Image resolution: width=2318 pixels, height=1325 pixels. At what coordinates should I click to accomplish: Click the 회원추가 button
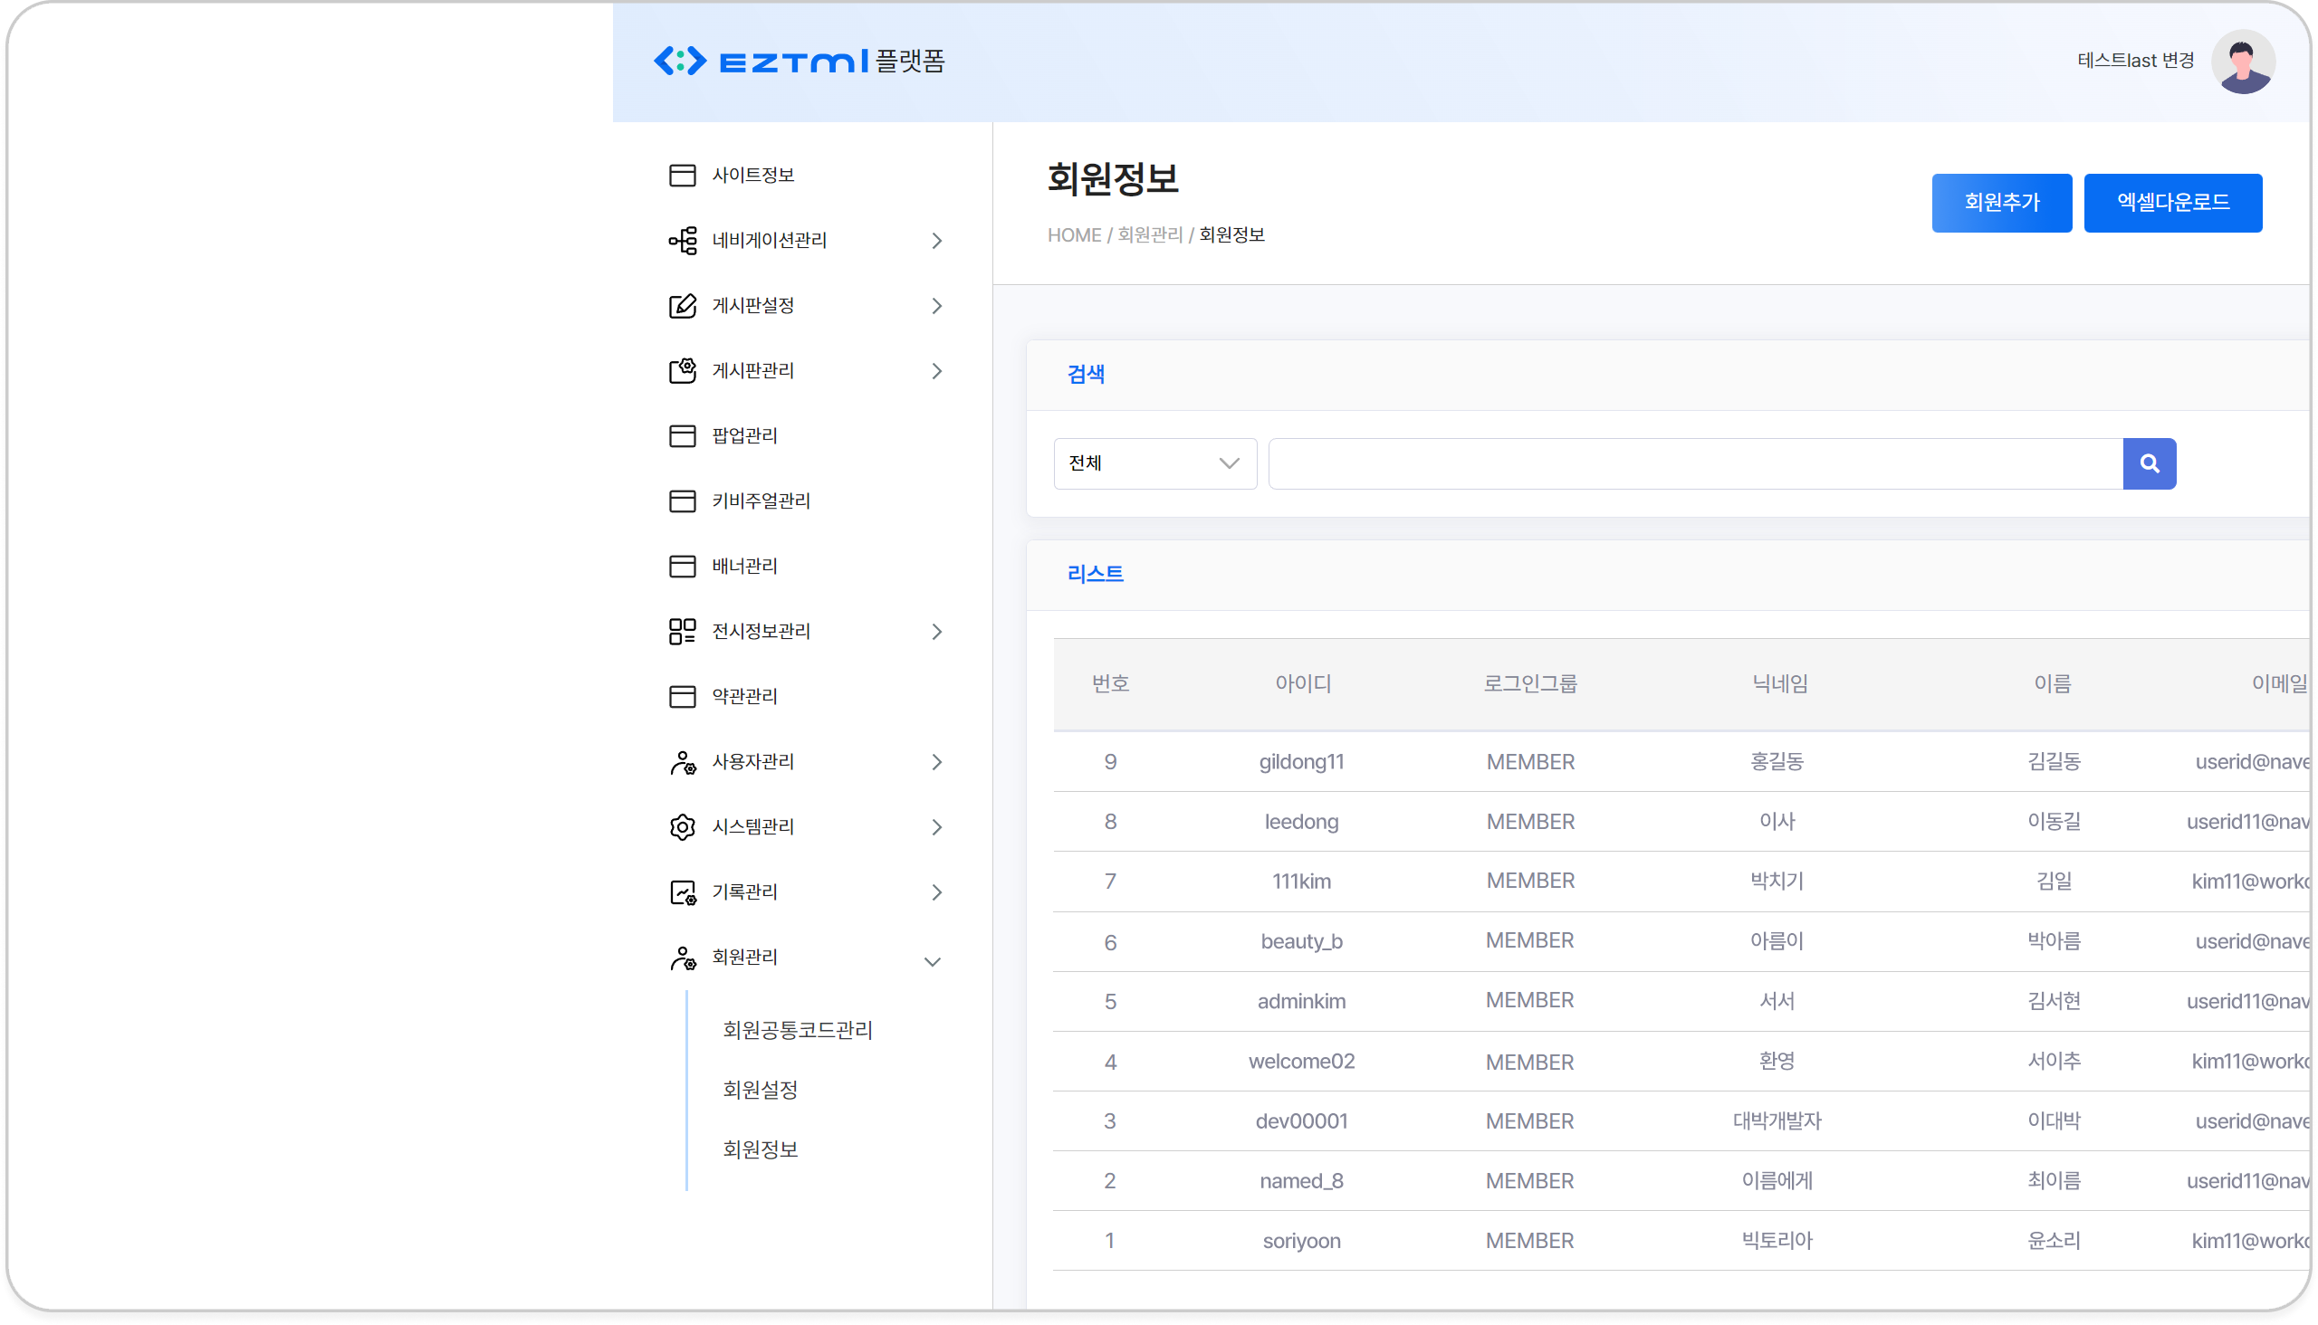pos(2001,203)
